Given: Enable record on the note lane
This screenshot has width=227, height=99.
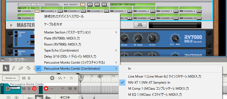Looking at the screenshot, I should 46,89.
